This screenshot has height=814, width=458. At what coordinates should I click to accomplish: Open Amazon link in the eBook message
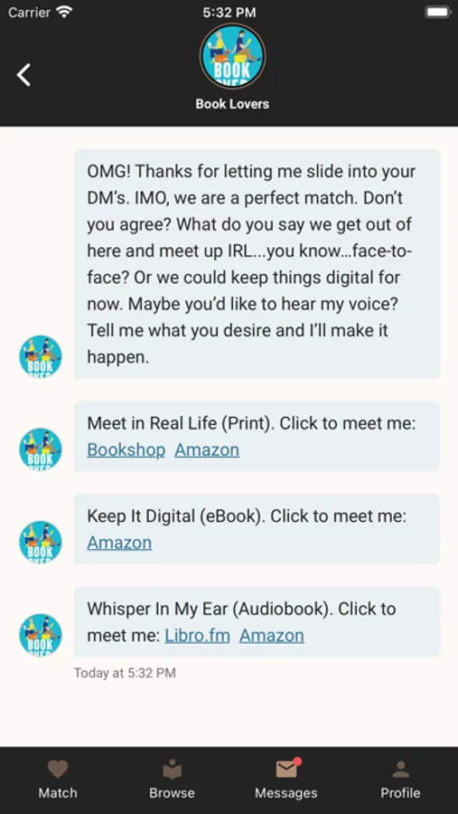(x=119, y=543)
